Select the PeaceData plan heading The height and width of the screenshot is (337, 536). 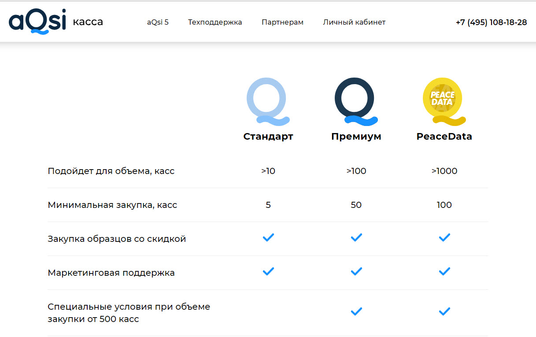(444, 137)
